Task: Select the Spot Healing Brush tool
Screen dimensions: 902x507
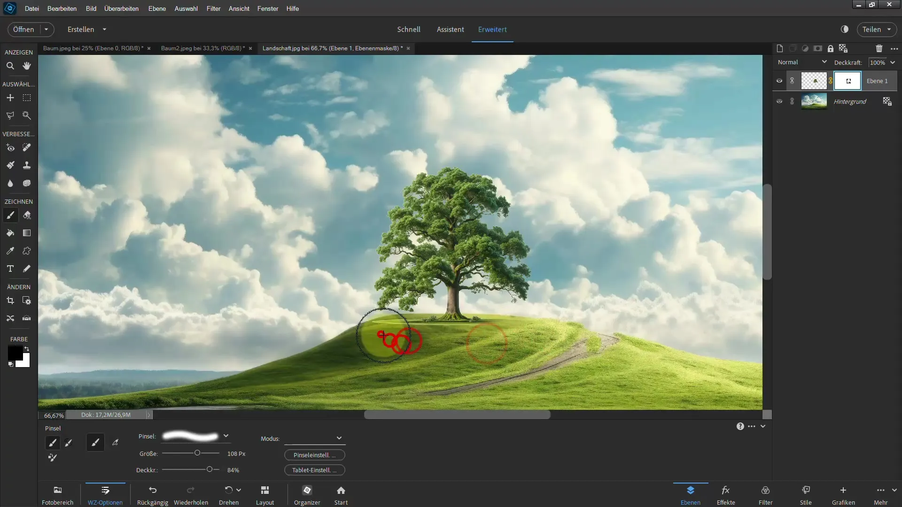Action: (x=27, y=147)
